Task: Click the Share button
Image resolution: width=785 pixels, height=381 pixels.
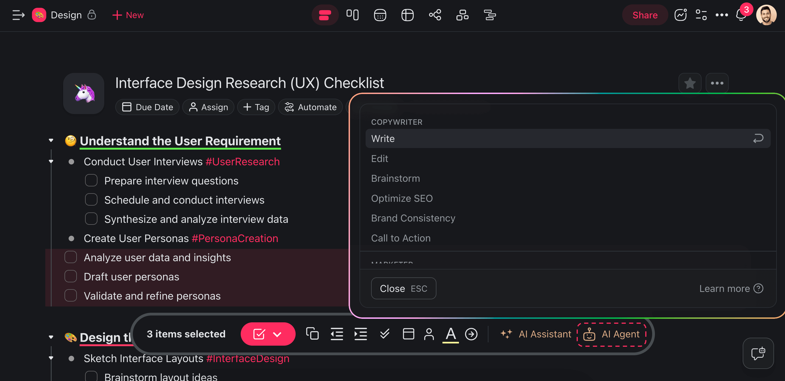Action: (x=644, y=15)
